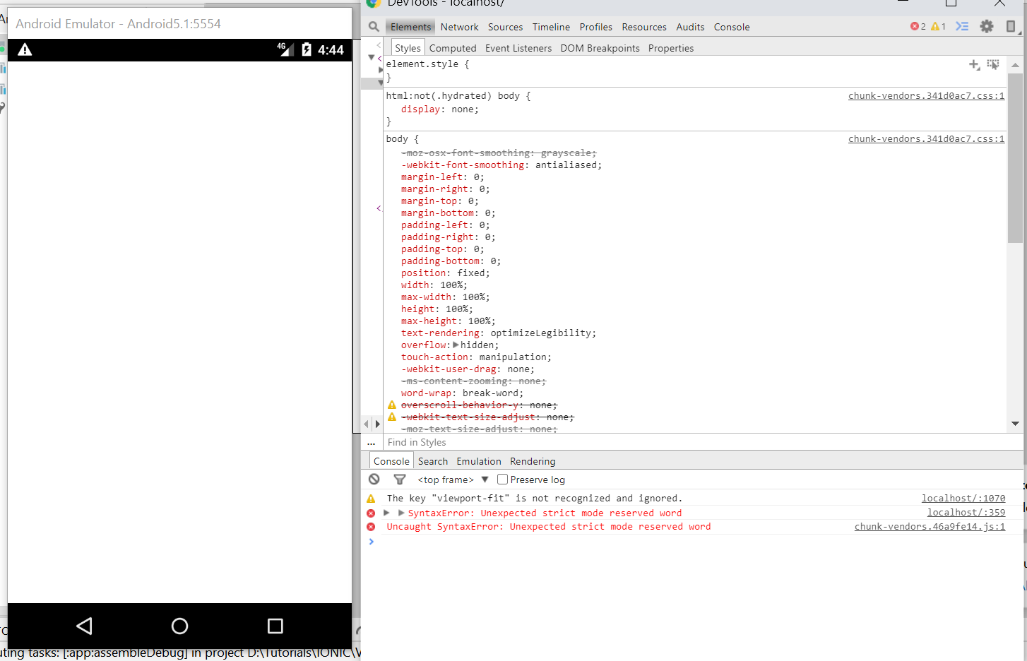Switch to Computed styles tab

click(x=453, y=48)
